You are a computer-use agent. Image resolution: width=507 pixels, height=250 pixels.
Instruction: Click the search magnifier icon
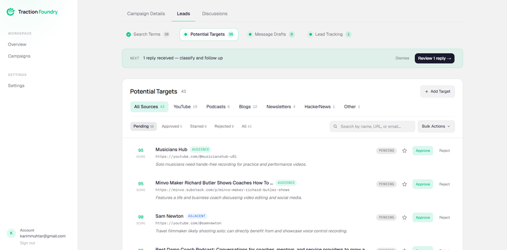pos(336,127)
